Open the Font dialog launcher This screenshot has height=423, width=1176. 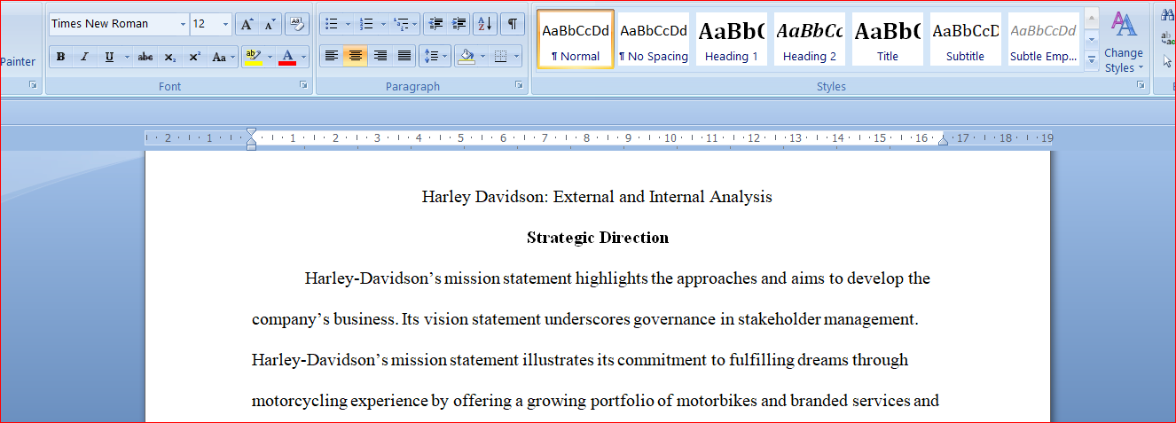303,85
